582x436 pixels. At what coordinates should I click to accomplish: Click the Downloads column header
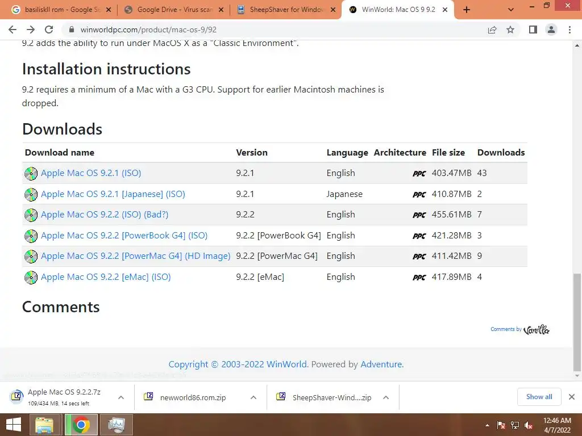(501, 152)
